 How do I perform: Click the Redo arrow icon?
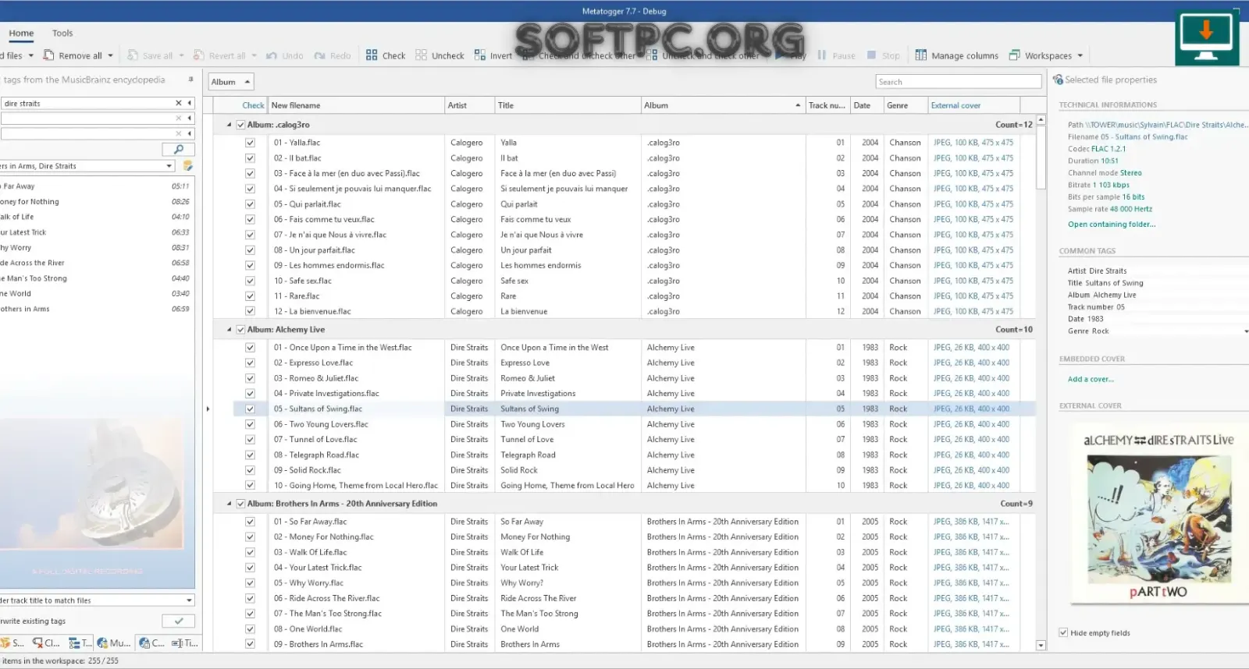[319, 55]
